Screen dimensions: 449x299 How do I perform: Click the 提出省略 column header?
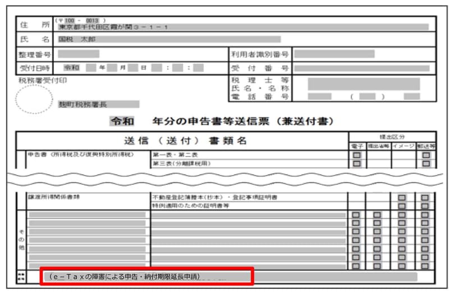[378, 146]
